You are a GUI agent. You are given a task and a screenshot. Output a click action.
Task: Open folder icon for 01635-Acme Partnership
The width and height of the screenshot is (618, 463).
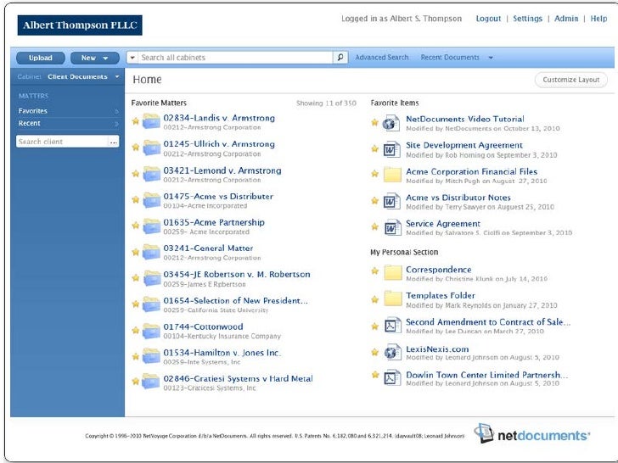[151, 226]
